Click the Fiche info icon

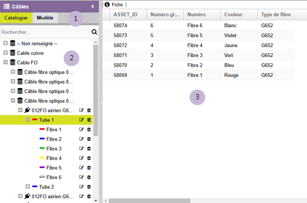point(107,4)
